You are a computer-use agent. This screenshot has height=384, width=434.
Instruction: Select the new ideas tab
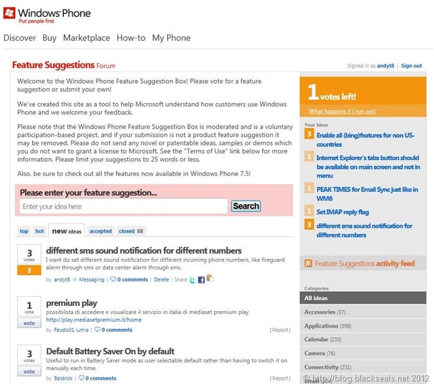(67, 231)
